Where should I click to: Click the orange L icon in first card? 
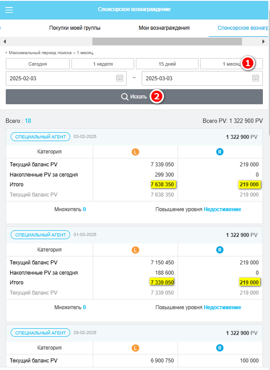point(135,152)
